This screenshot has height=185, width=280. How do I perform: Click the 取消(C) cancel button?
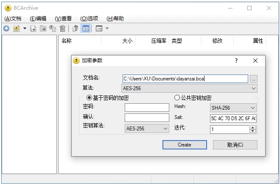(x=235, y=145)
